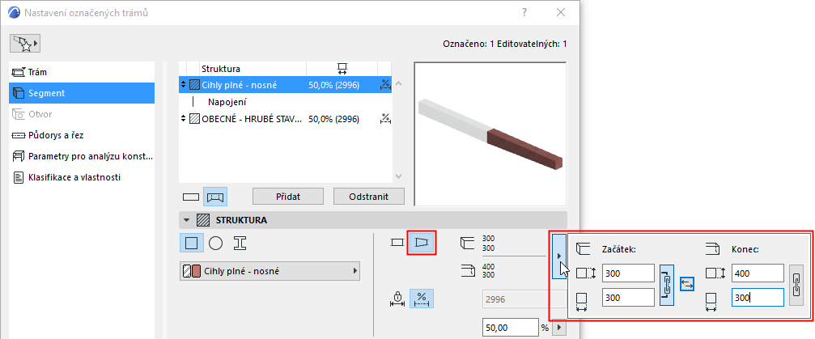Image resolution: width=815 pixels, height=339 pixels.
Task: Click the help question mark icon
Action: tap(524, 13)
